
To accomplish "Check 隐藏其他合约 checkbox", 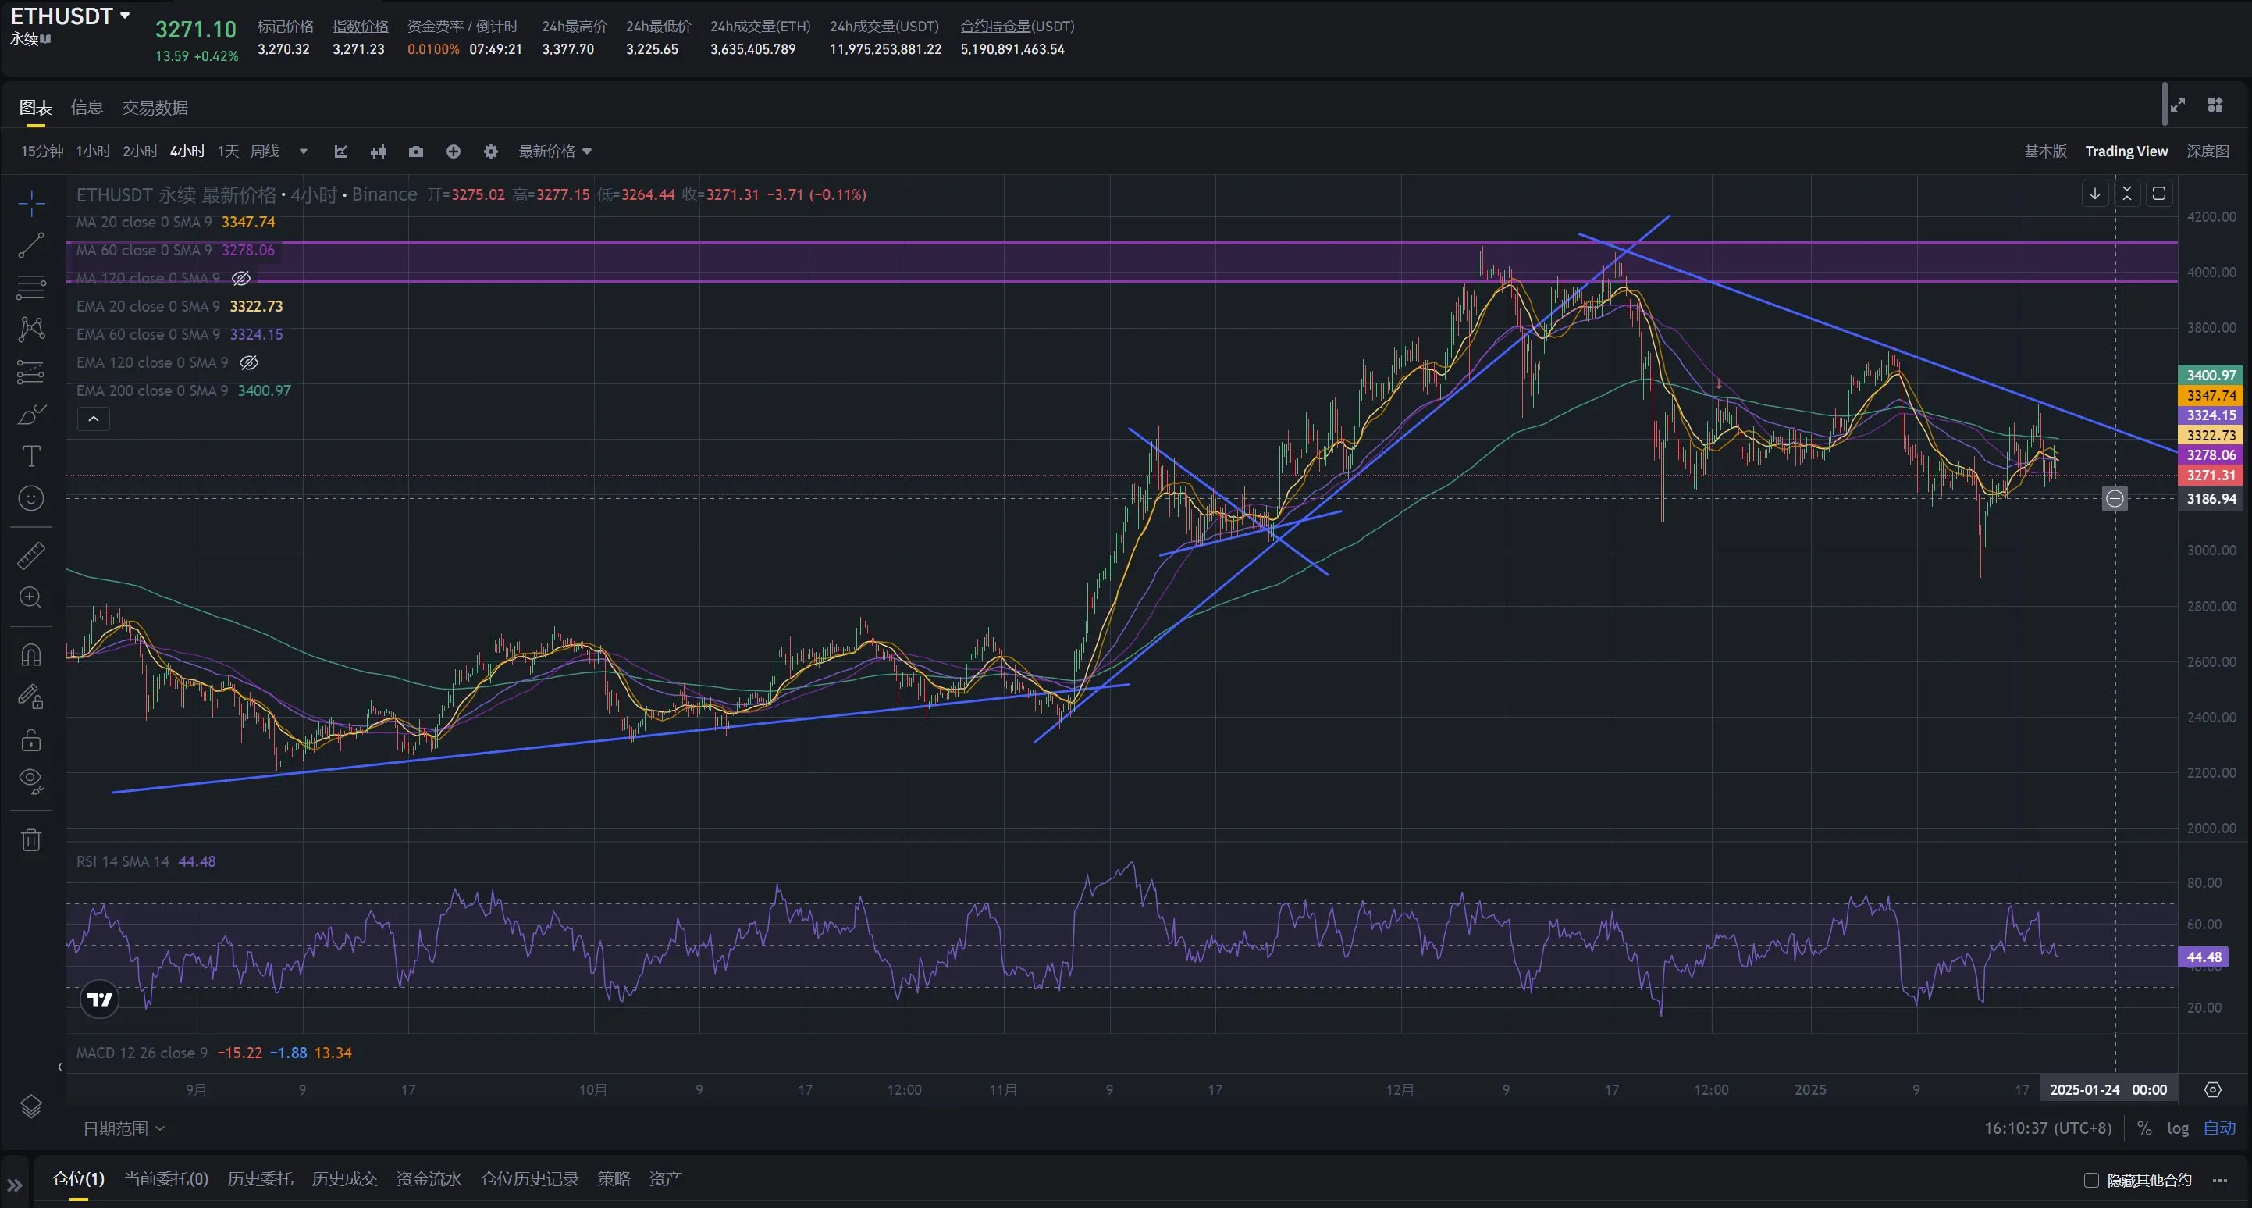I will (2091, 1180).
